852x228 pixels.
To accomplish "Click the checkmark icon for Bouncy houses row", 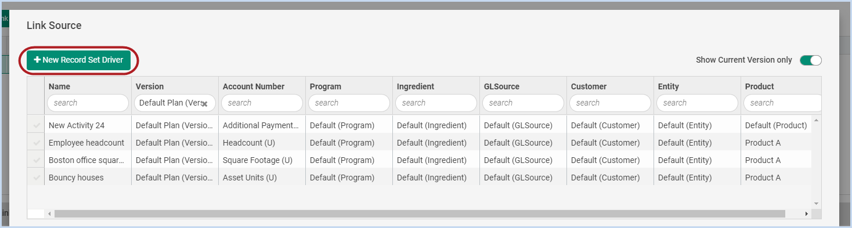I will [x=37, y=178].
